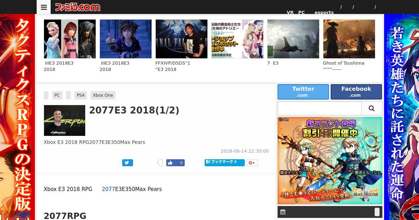Image resolution: width=419 pixels, height=220 pixels.
Task: Open the esports navigation item
Action: click(x=324, y=12)
